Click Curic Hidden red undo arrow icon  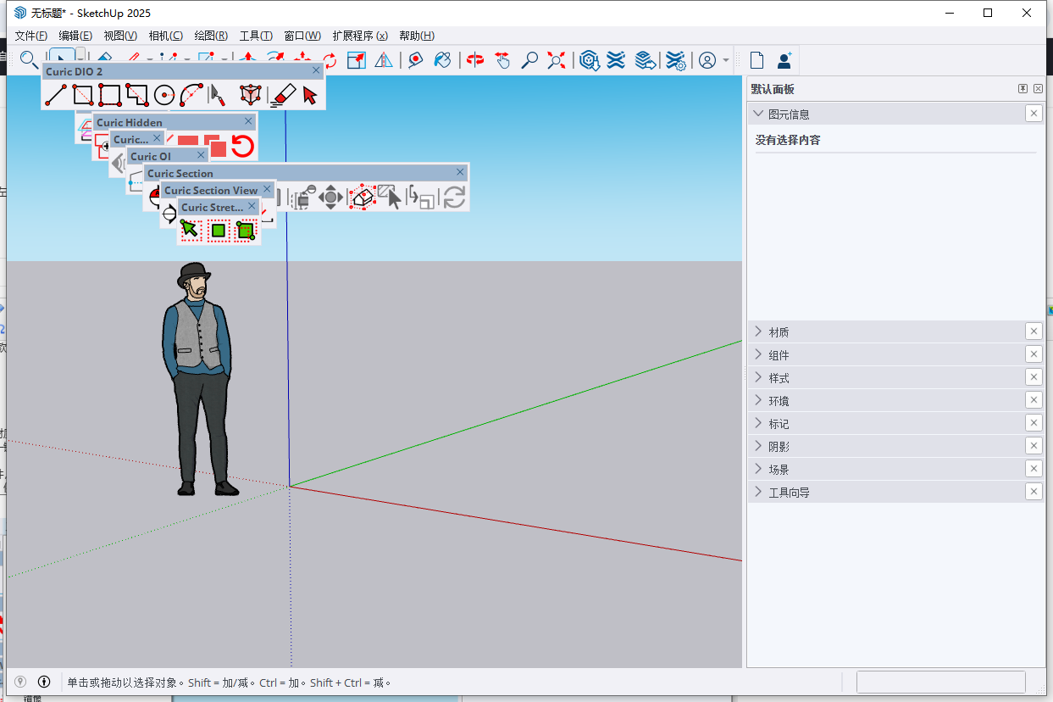click(x=242, y=146)
